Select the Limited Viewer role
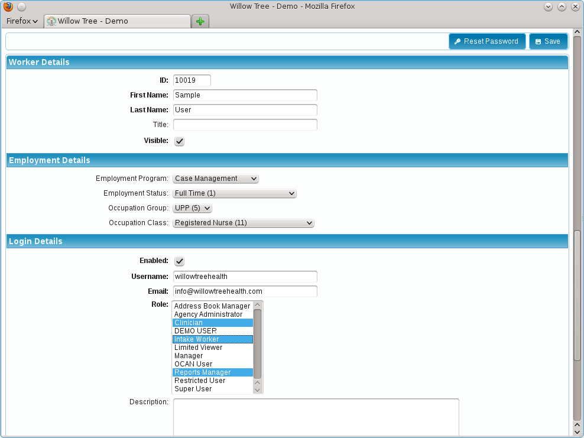The width and height of the screenshot is (584, 438). pyautogui.click(x=213, y=348)
